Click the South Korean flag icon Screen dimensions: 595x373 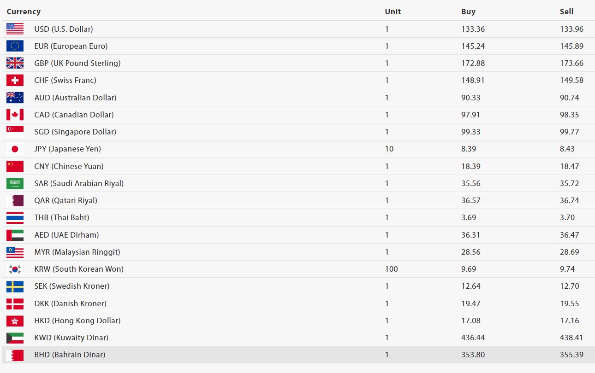click(x=15, y=269)
